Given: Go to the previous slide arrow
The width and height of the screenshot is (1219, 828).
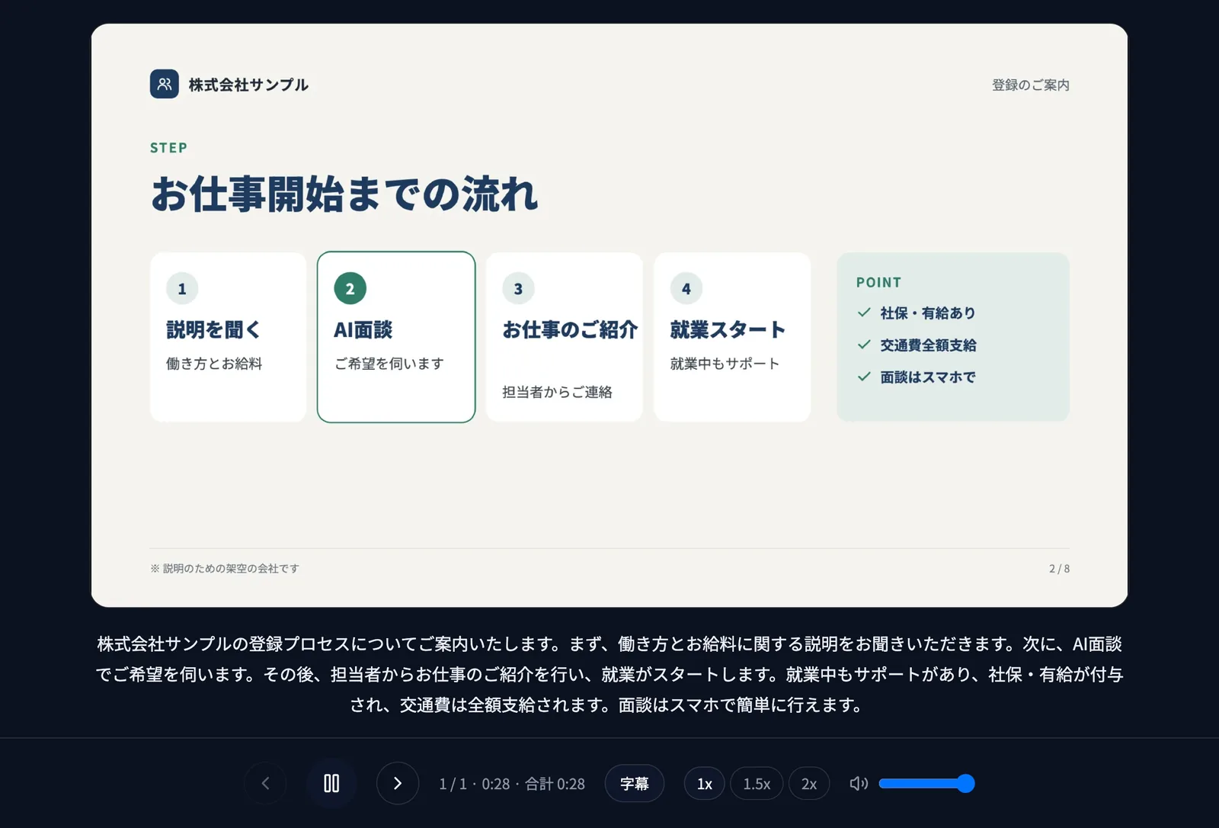Looking at the screenshot, I should pyautogui.click(x=265, y=783).
